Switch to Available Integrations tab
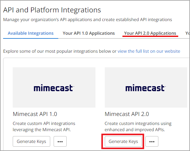This screenshot has height=151, width=190. 31,33
